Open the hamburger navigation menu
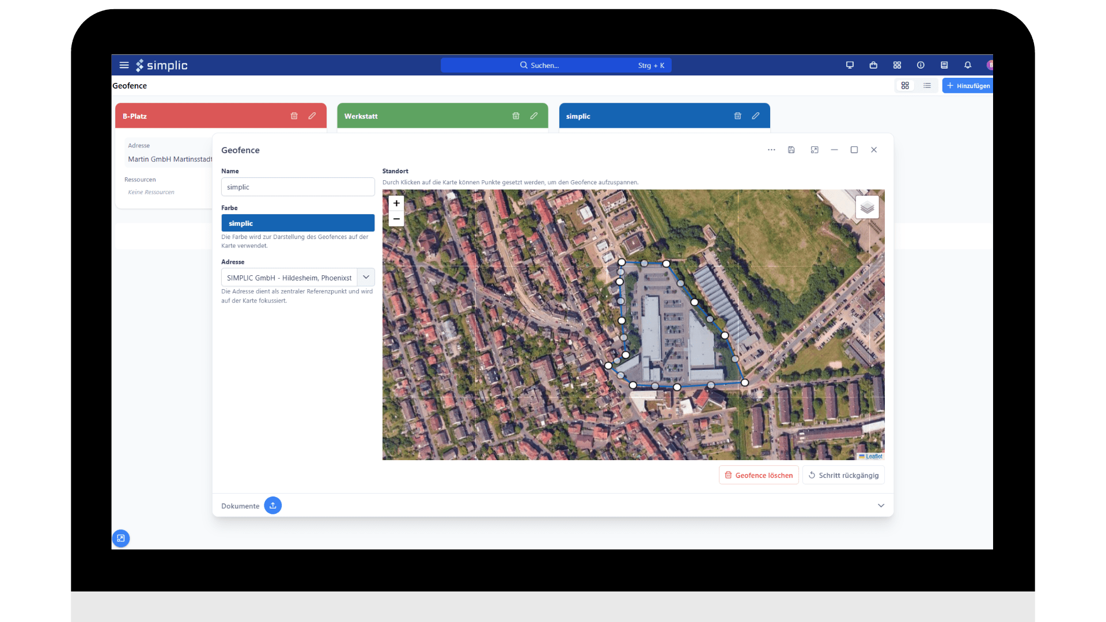This screenshot has width=1106, height=622. click(x=124, y=65)
